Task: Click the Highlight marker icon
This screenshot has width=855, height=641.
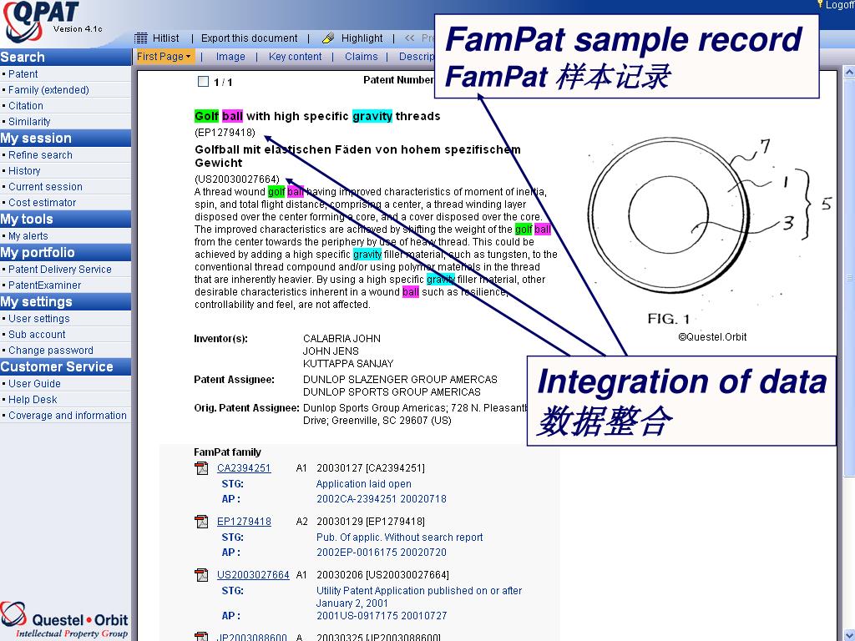Action: point(328,38)
